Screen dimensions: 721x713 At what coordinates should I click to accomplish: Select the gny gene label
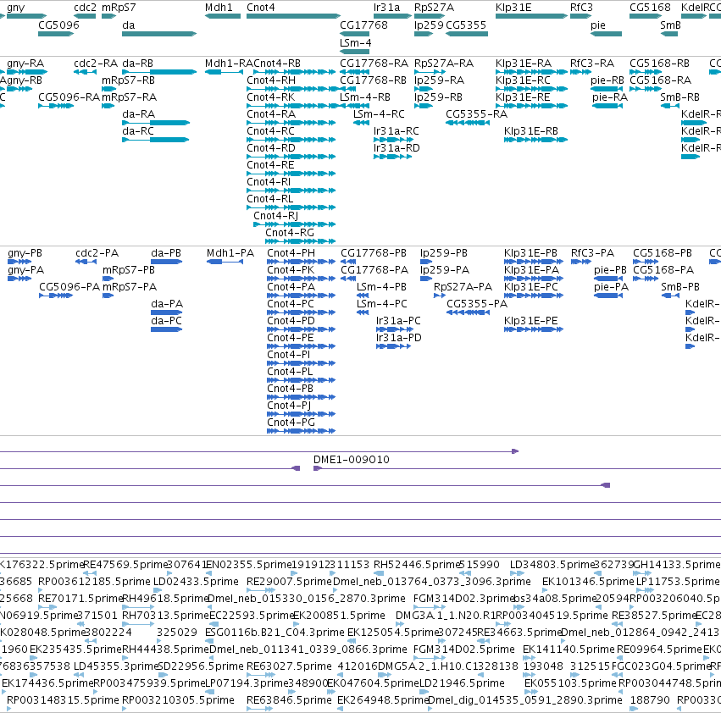(x=15, y=8)
